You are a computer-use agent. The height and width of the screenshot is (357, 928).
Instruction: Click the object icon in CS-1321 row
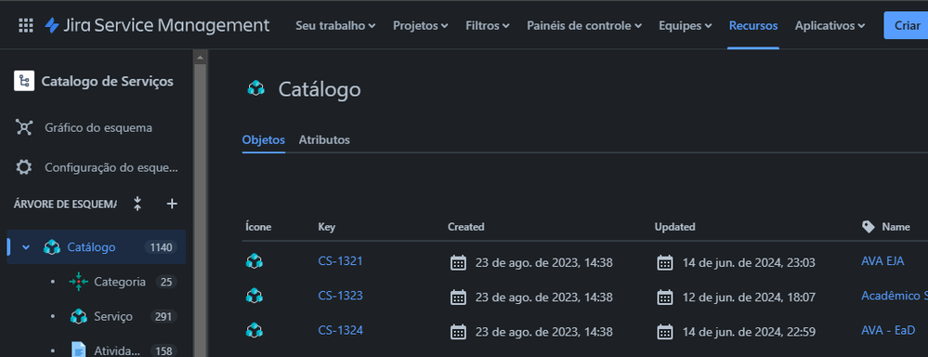pos(254,261)
